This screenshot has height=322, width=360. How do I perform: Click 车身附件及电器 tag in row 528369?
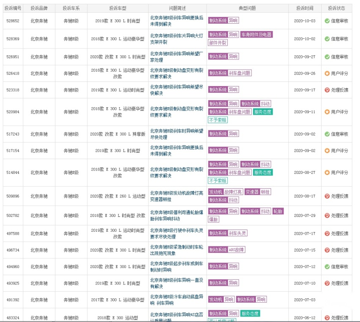[x=256, y=35]
